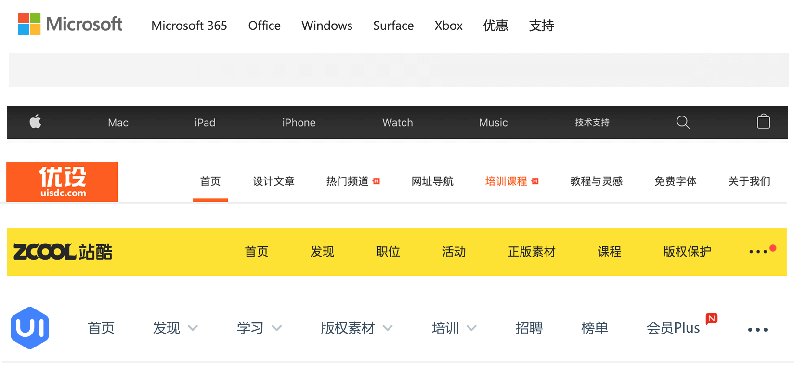This screenshot has width=794, height=373.
Task: Click the ZCOOL 站酷 logo
Action: (63, 252)
